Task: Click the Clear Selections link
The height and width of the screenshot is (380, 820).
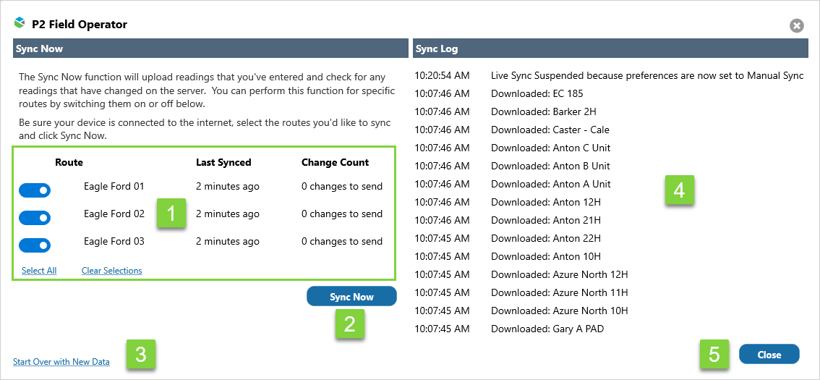Action: point(111,271)
